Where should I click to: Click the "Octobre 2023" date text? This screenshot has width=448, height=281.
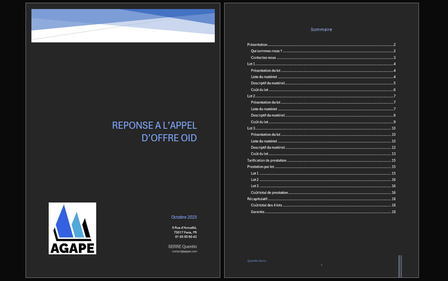pyautogui.click(x=184, y=217)
